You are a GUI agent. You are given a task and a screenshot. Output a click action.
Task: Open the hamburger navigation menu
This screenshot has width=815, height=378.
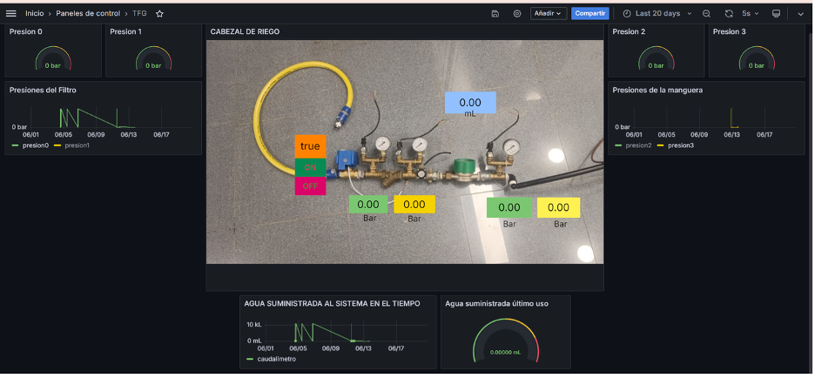(x=11, y=14)
